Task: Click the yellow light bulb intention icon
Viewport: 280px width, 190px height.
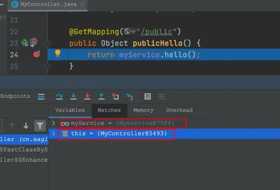Action: [58, 53]
